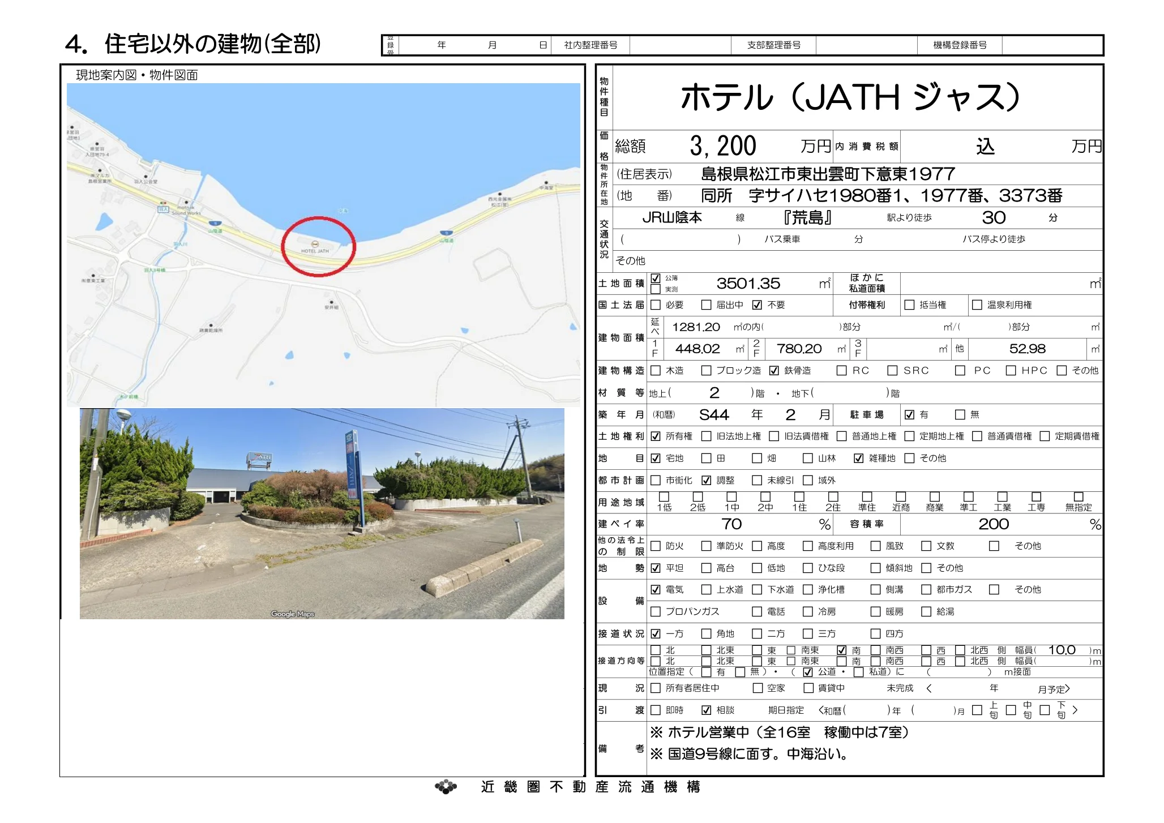This screenshot has width=1164, height=823.
Task: Tick the 実測 checkbox
Action: pyautogui.click(x=656, y=289)
